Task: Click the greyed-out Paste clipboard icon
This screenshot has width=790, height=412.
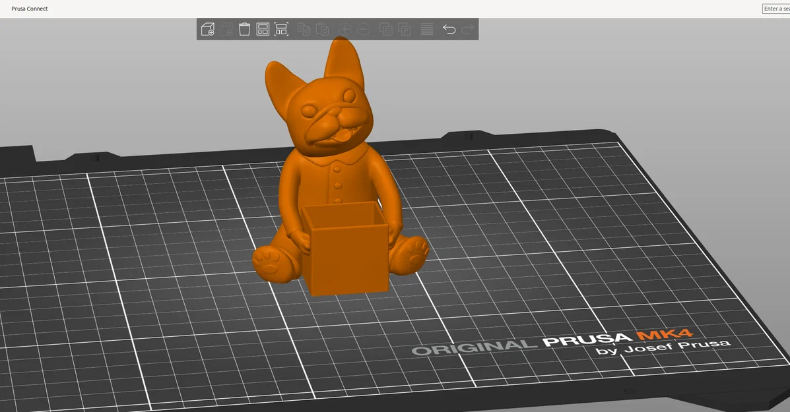Action: pyautogui.click(x=322, y=29)
